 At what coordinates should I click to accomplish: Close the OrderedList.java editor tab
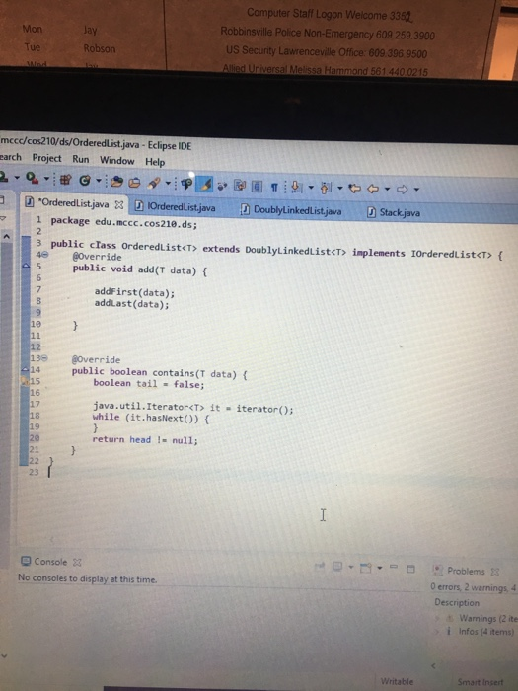click(119, 205)
